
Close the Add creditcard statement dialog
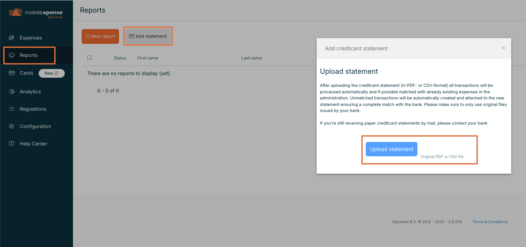[x=503, y=48]
